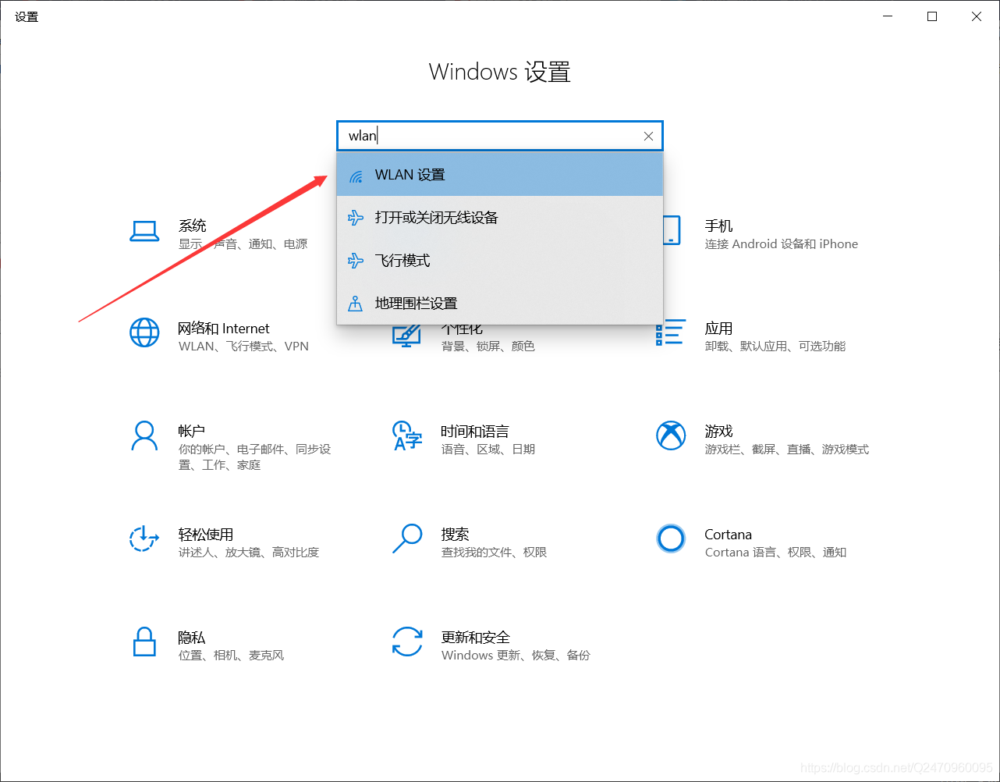Click the partly hidden Personalization icon
The width and height of the screenshot is (1000, 782).
pyautogui.click(x=406, y=336)
